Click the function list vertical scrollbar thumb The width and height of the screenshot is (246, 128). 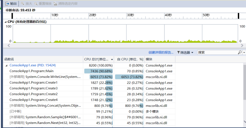click(245, 82)
